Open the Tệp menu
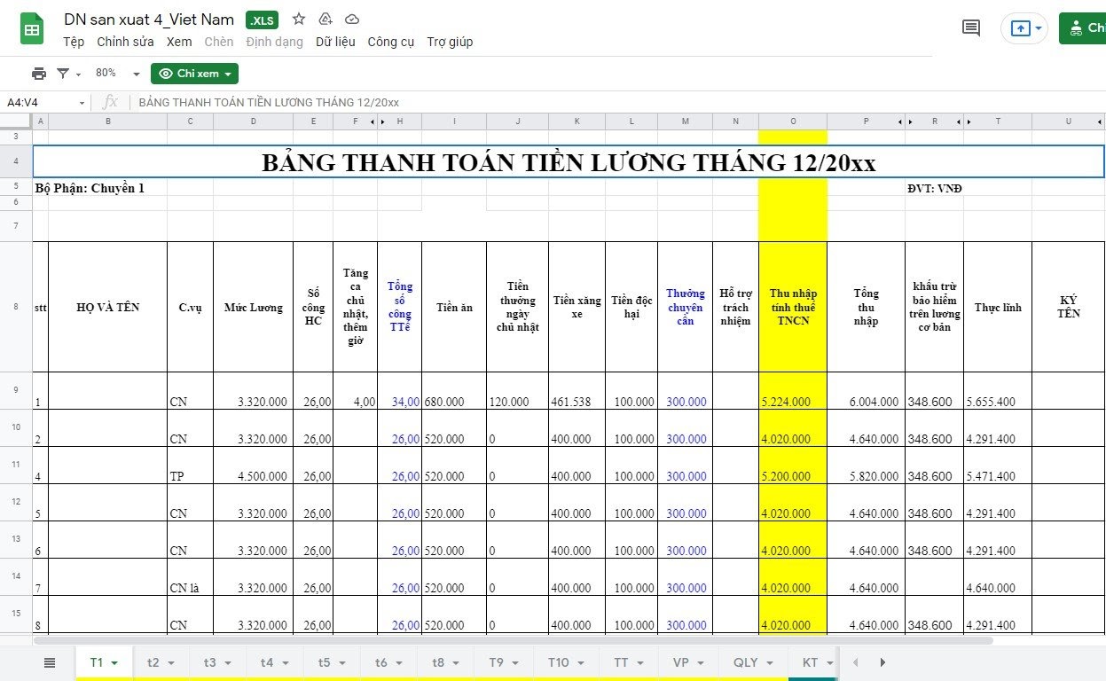The width and height of the screenshot is (1106, 681). coord(74,42)
